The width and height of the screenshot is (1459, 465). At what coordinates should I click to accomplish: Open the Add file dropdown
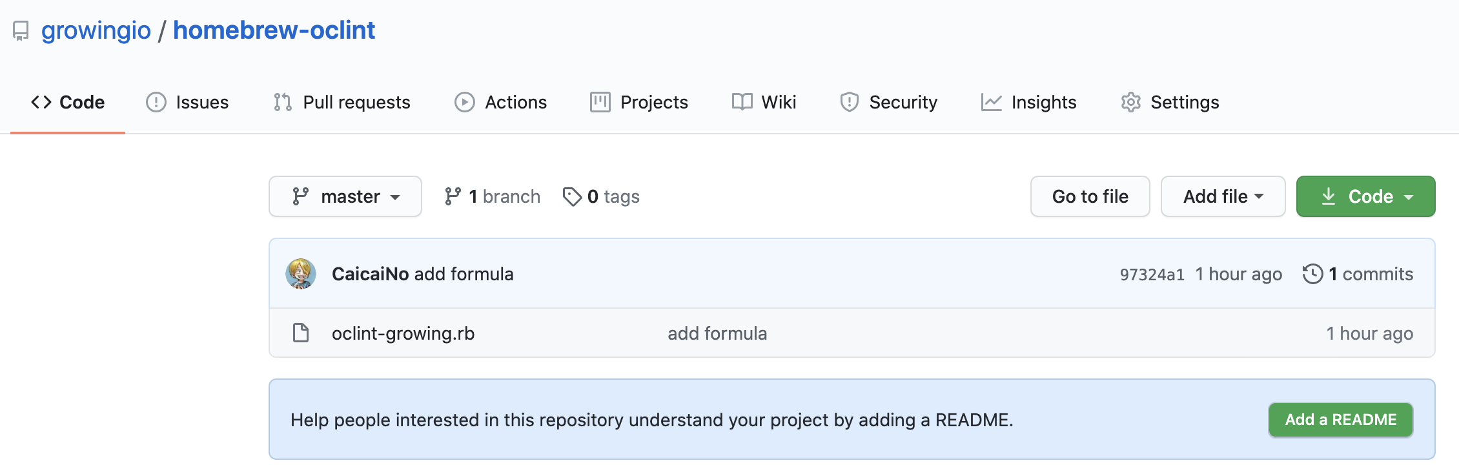pos(1223,196)
